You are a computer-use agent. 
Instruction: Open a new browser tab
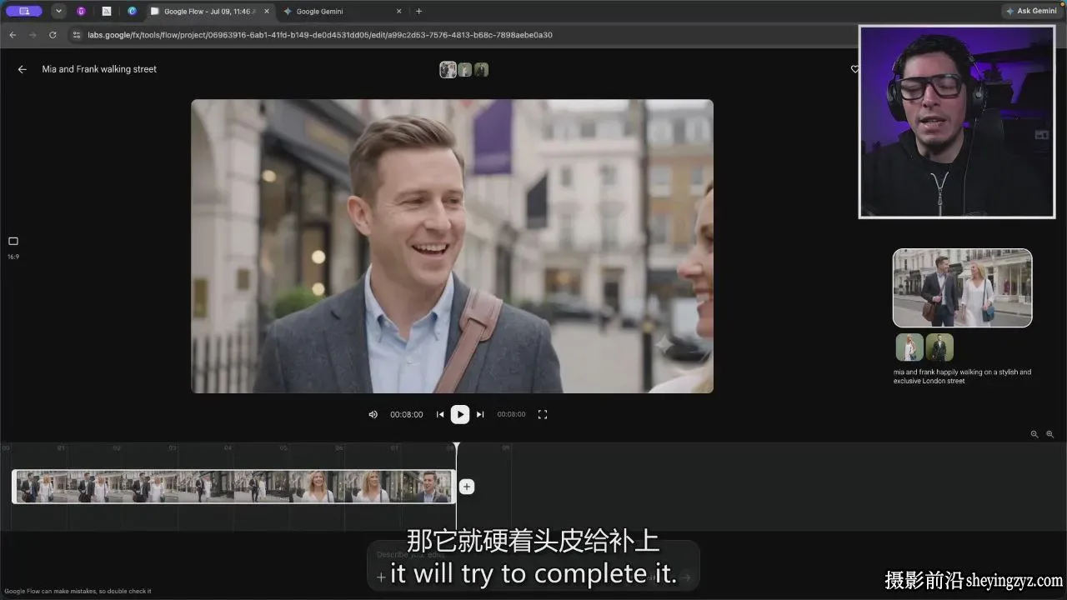[418, 12]
